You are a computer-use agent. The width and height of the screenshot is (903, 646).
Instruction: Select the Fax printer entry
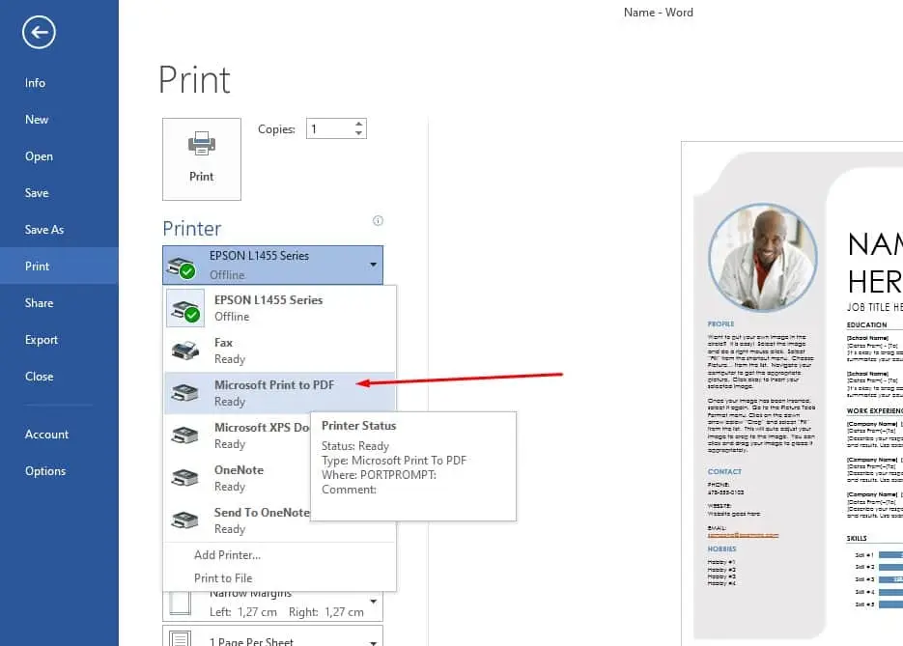click(280, 351)
